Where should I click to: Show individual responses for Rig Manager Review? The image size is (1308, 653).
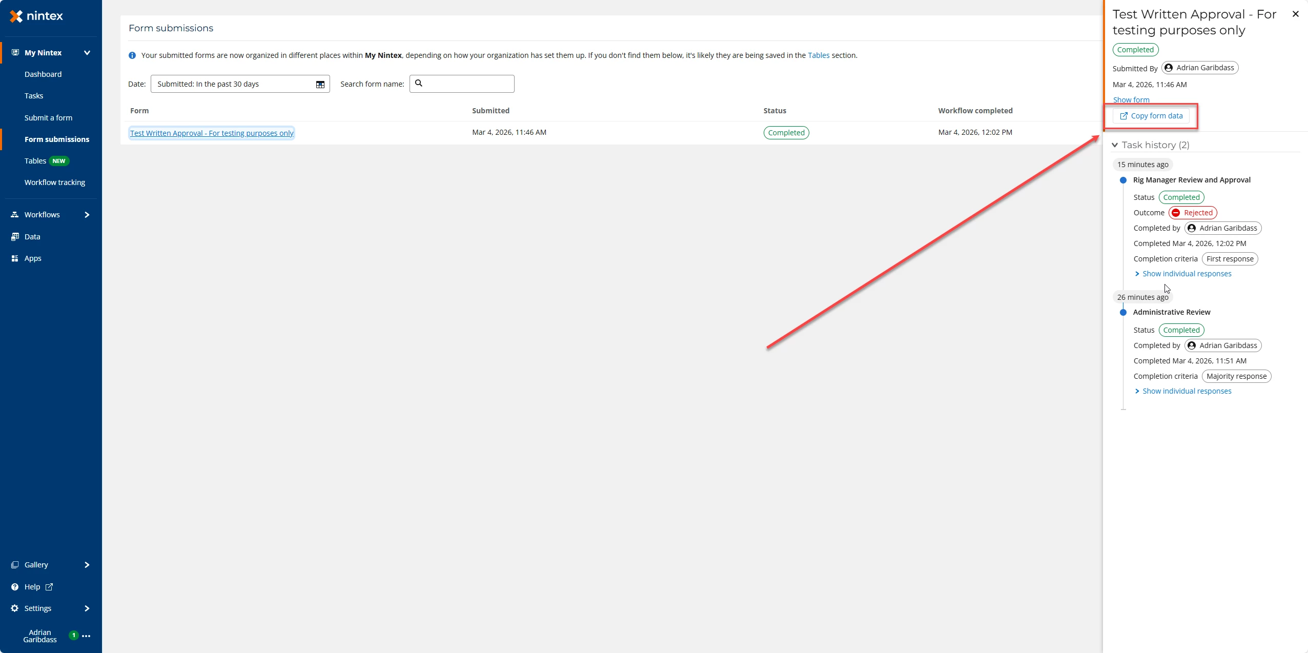point(1186,274)
